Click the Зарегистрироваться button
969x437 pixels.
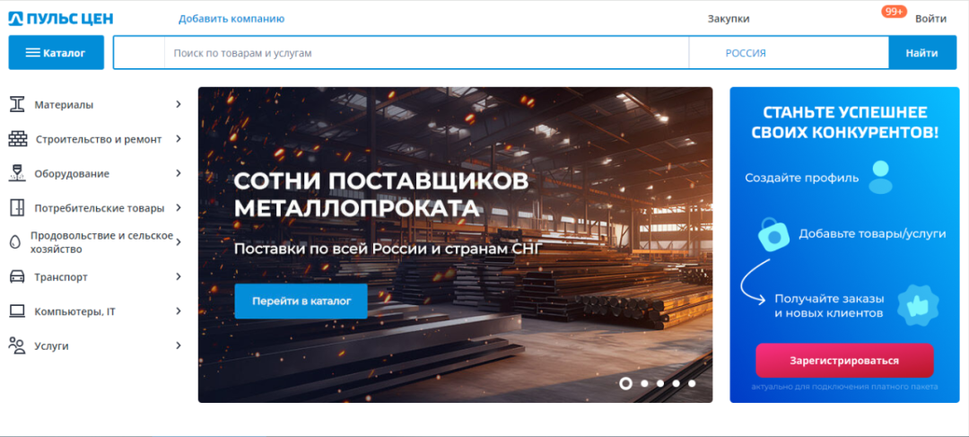click(844, 361)
